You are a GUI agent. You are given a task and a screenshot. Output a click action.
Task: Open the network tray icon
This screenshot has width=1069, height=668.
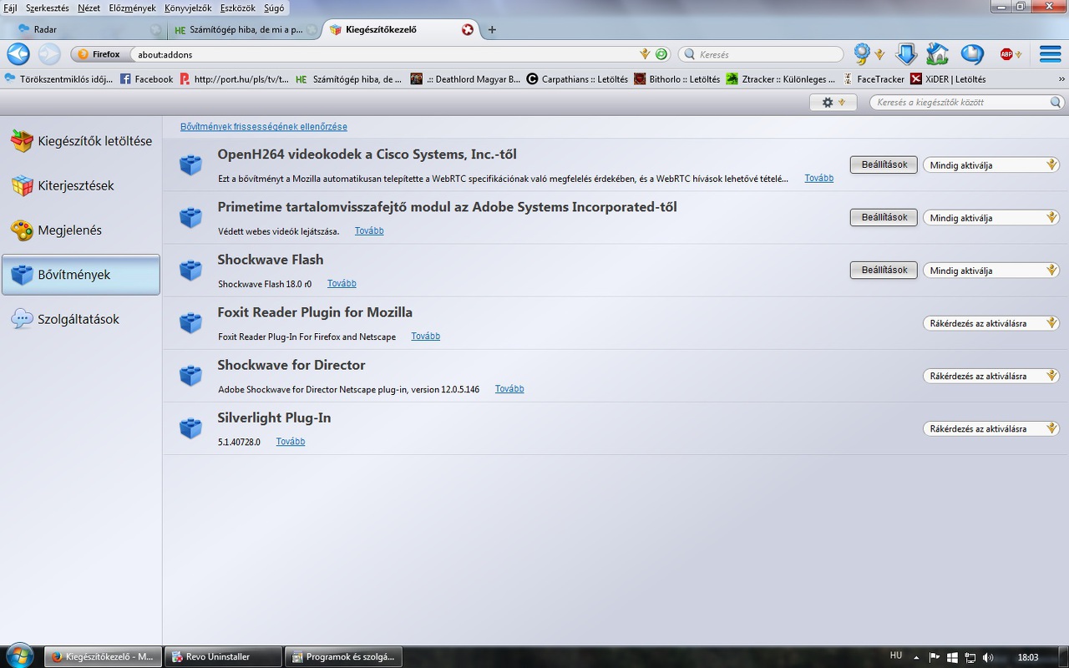[970, 657]
